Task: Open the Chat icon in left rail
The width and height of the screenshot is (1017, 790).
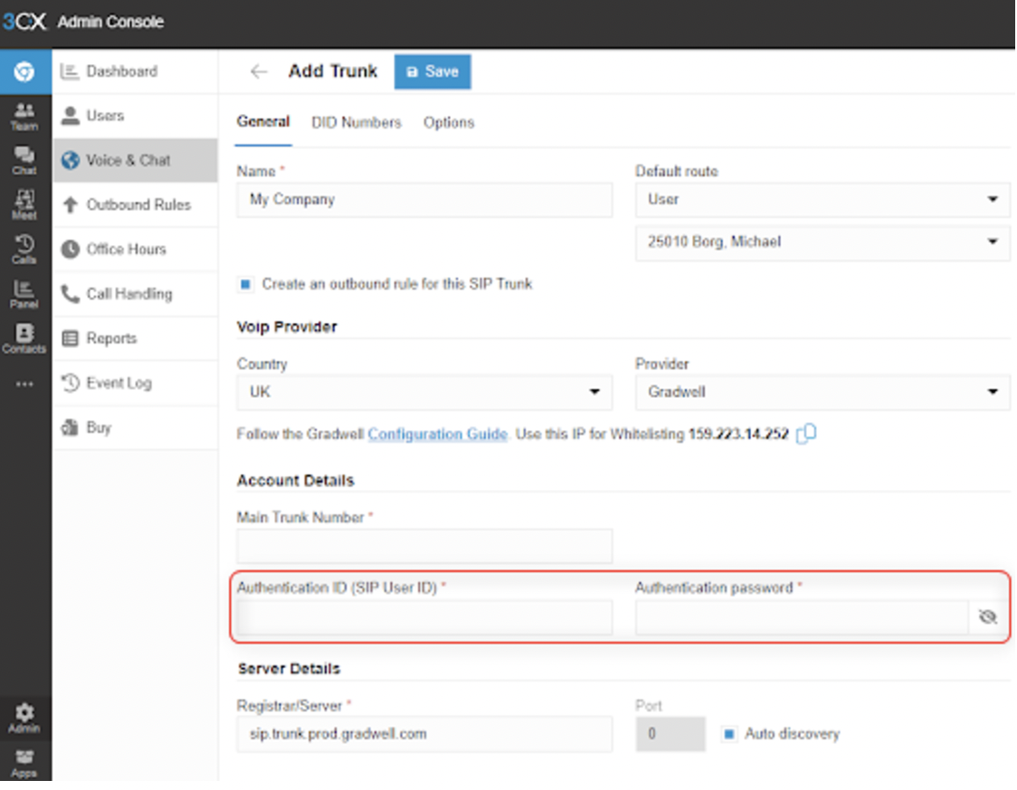Action: [x=24, y=161]
